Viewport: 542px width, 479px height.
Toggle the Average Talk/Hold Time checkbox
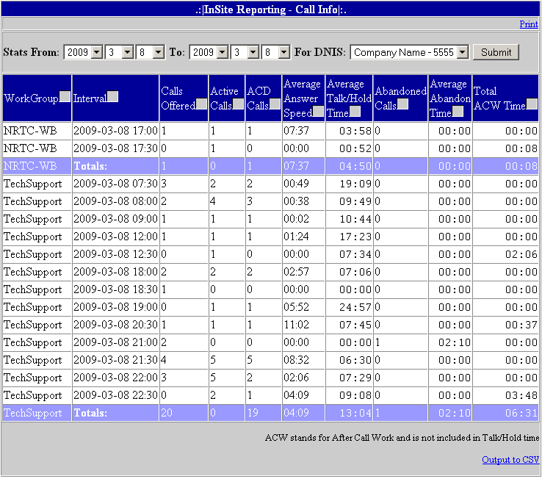355,112
